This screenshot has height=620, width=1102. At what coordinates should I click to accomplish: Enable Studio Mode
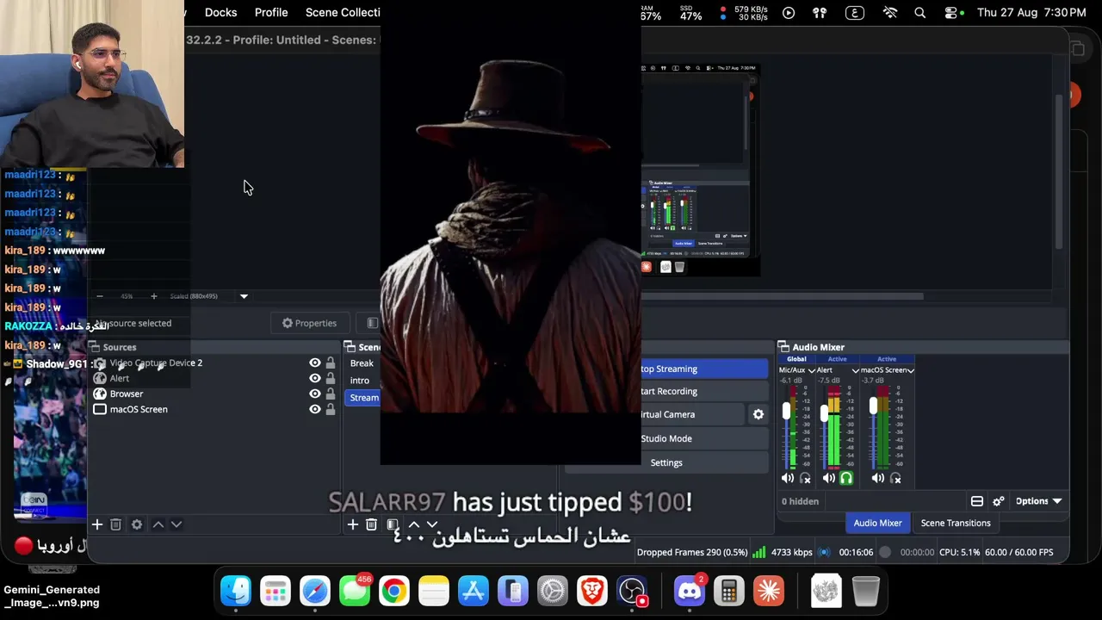click(x=704, y=438)
